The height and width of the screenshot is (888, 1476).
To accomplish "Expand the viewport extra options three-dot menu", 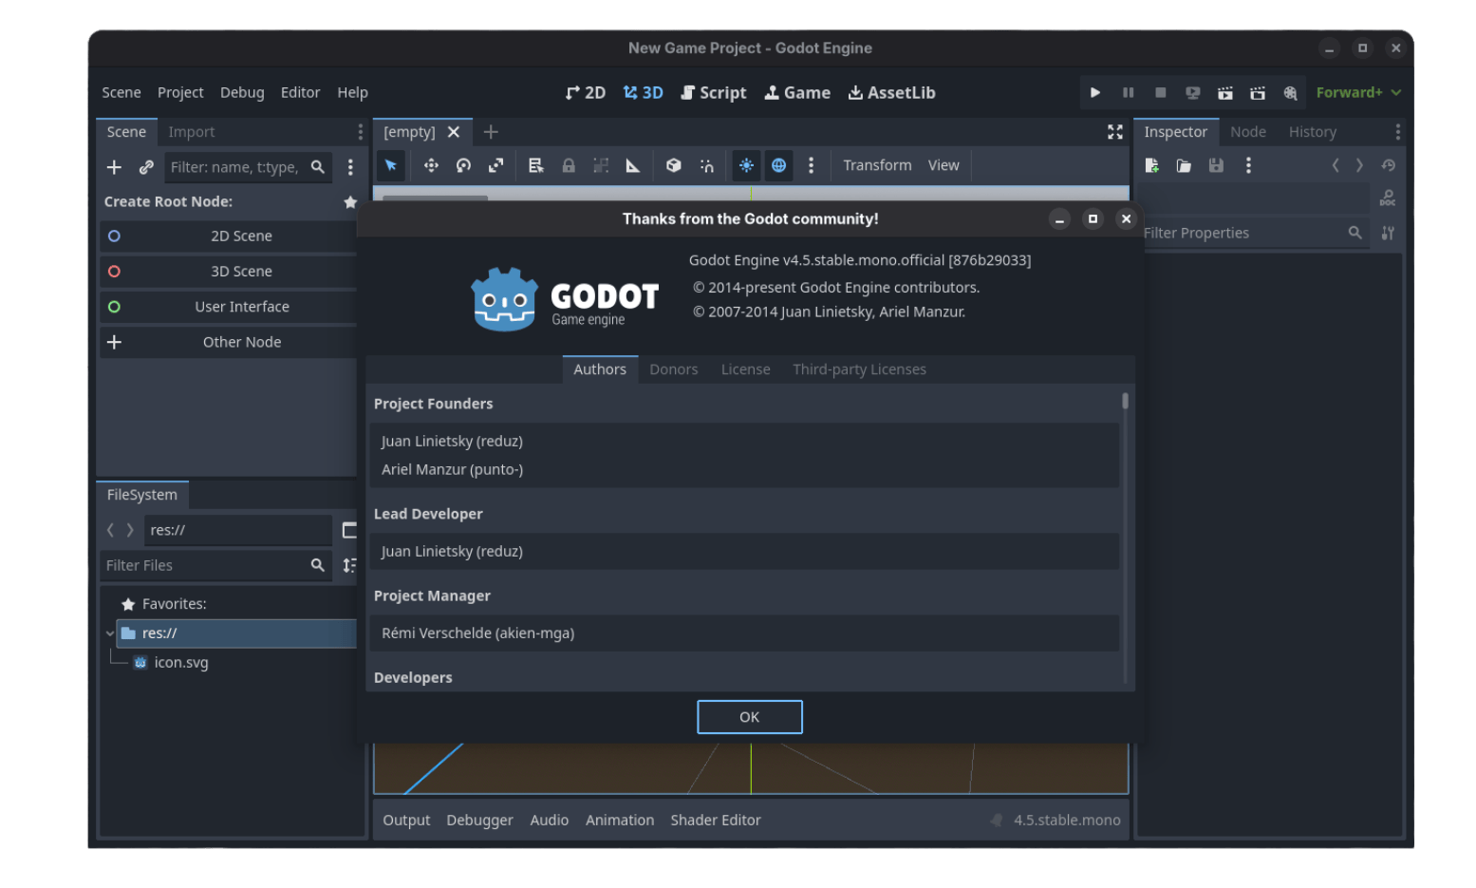I will click(812, 164).
